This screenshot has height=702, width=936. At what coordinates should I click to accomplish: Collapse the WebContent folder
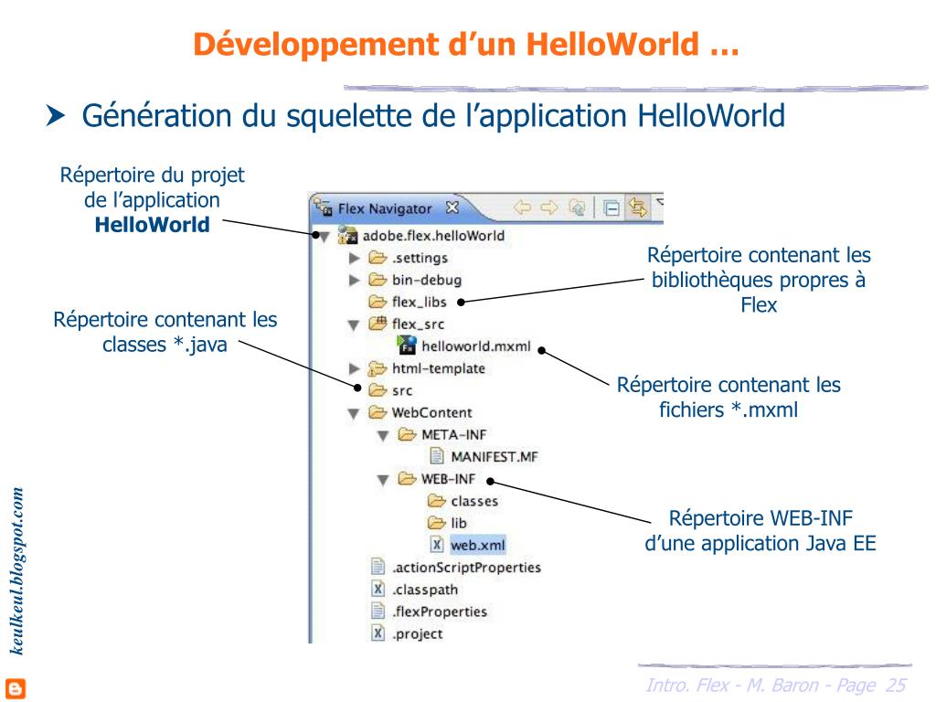click(354, 414)
